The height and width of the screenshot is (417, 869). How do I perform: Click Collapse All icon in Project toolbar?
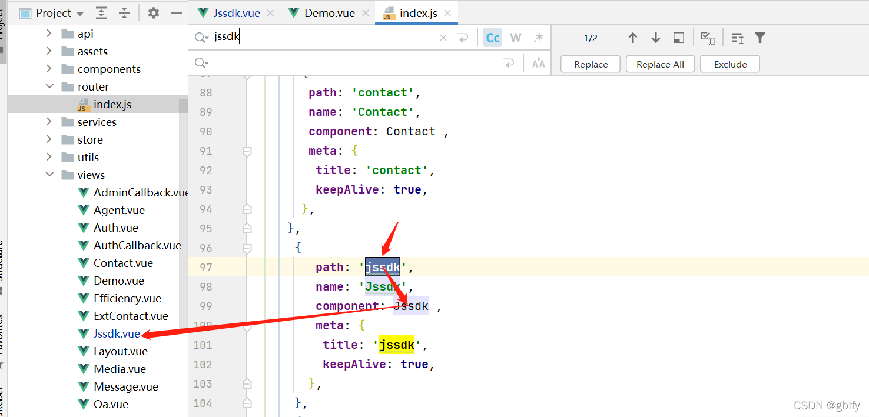[124, 13]
